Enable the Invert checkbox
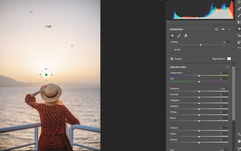Screen dimensions: 241x151 coord(172,49)
